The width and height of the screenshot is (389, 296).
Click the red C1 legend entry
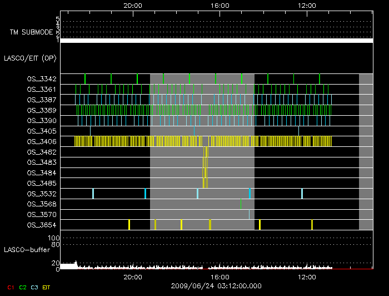(10, 287)
